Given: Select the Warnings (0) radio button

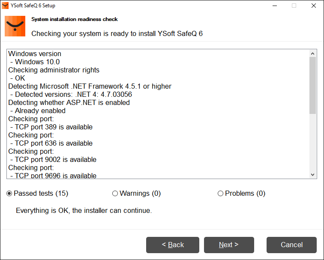Looking at the screenshot, I should point(115,194).
